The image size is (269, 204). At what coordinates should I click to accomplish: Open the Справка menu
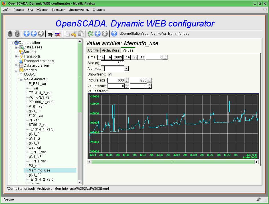coord(99,10)
